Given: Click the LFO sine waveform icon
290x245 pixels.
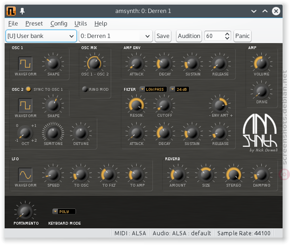Looking at the screenshot, I should click(x=25, y=175).
